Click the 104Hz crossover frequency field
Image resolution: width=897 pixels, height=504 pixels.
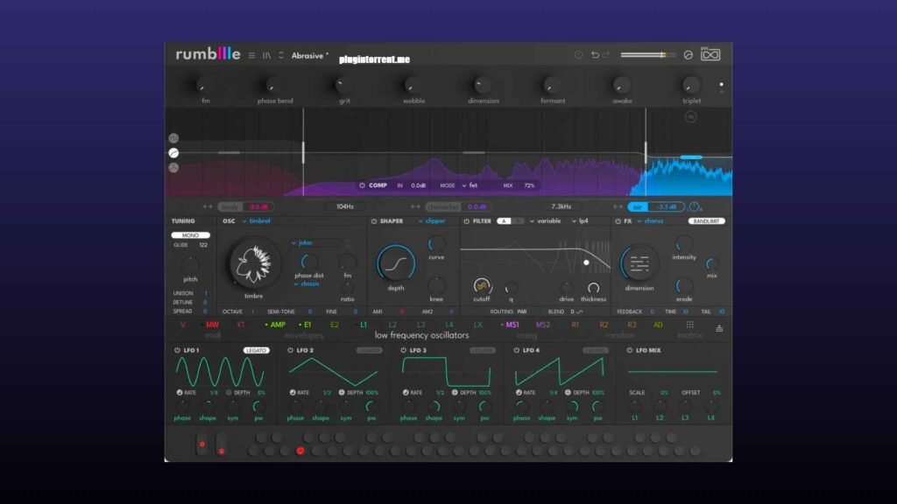(x=345, y=206)
